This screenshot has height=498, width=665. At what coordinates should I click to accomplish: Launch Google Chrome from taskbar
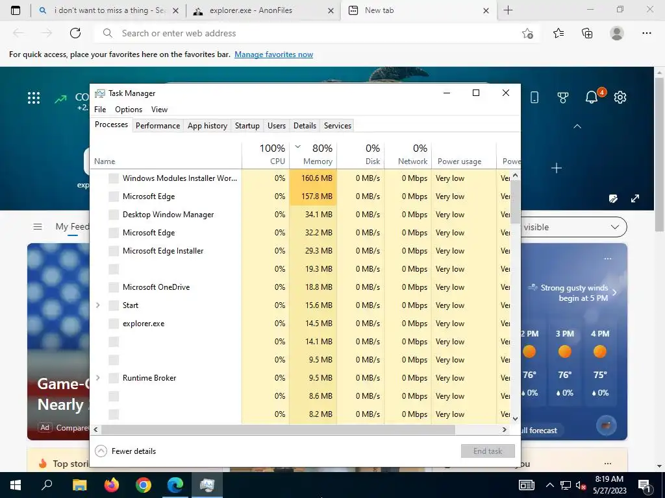pos(144,485)
